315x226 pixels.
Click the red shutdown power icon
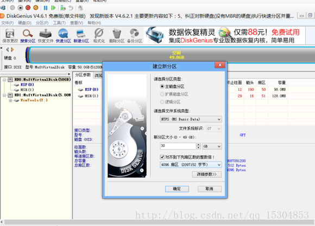click(28, 8)
